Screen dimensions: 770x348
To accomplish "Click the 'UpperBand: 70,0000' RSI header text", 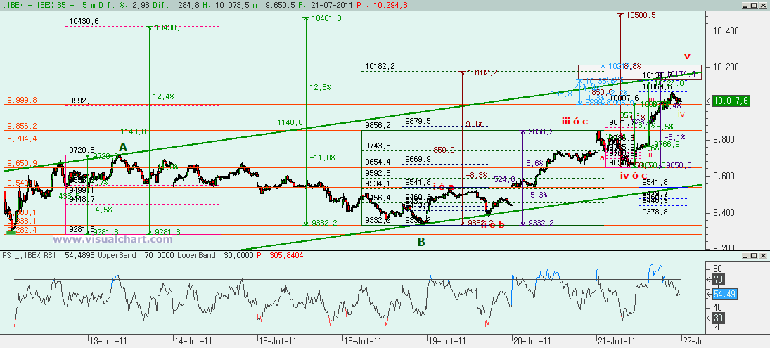I will point(136,256).
